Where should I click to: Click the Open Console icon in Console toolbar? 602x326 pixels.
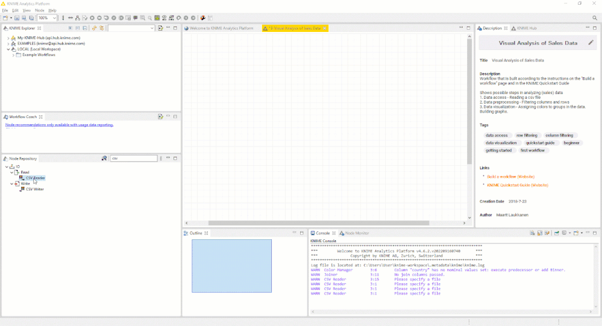(x=576, y=233)
